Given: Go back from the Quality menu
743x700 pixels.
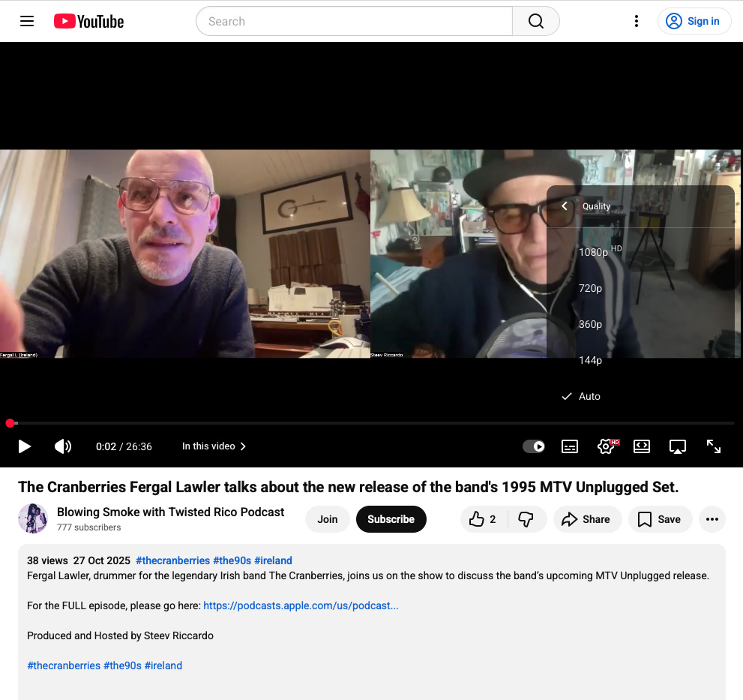Looking at the screenshot, I should [565, 206].
